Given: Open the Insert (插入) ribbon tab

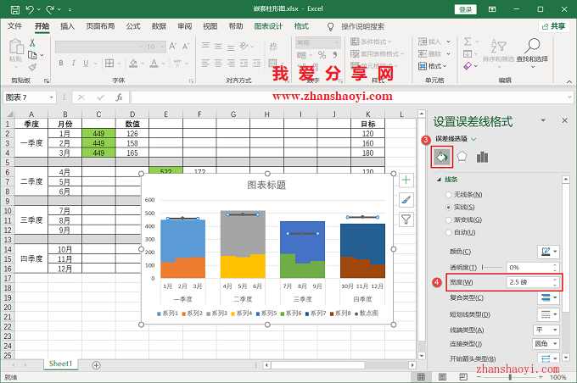Looking at the screenshot, I should (67, 26).
